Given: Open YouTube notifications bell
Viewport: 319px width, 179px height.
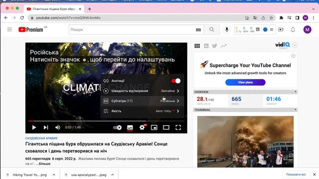Looking at the screenshot, I should 293,30.
